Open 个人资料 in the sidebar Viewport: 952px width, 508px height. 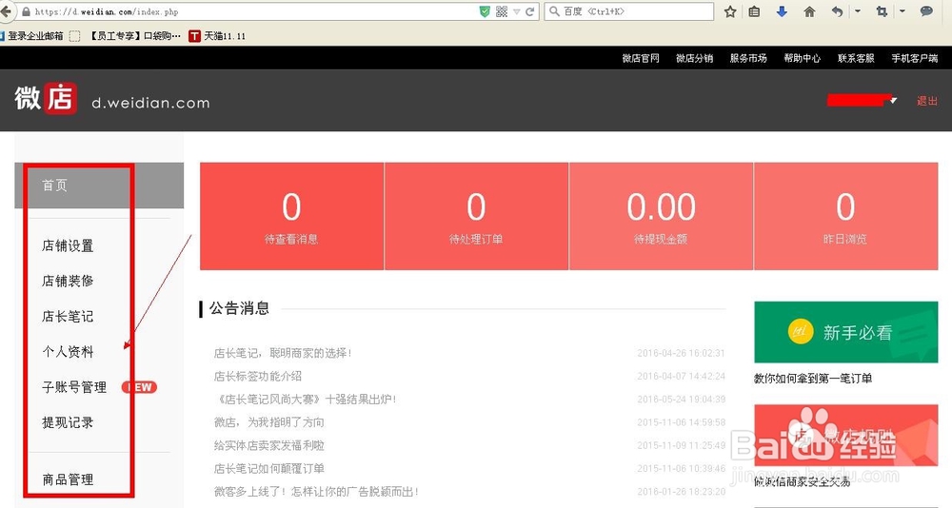coord(68,351)
